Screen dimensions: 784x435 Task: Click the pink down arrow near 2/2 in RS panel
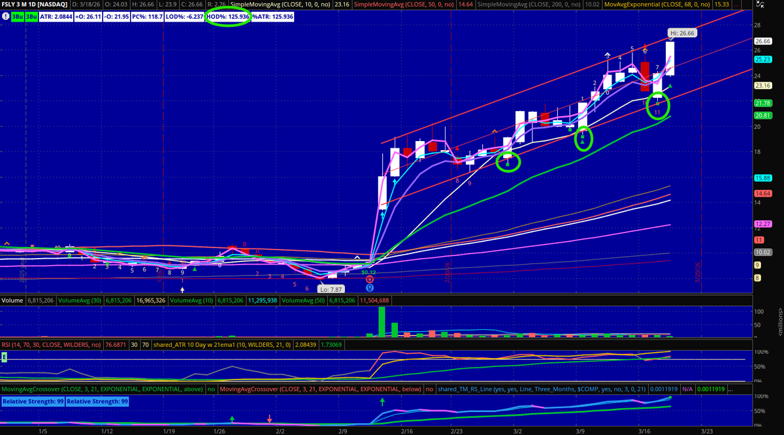click(x=269, y=418)
